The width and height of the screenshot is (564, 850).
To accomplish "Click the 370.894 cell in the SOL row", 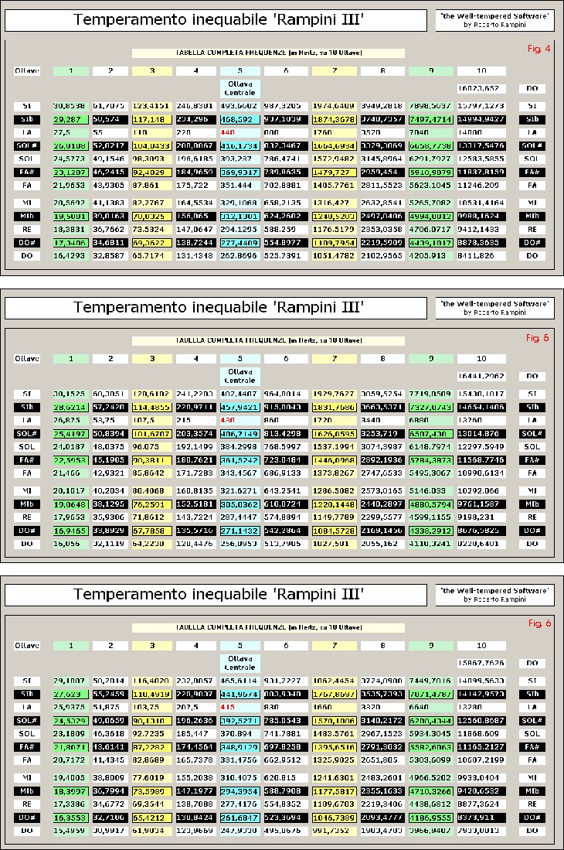I will pyautogui.click(x=240, y=733).
